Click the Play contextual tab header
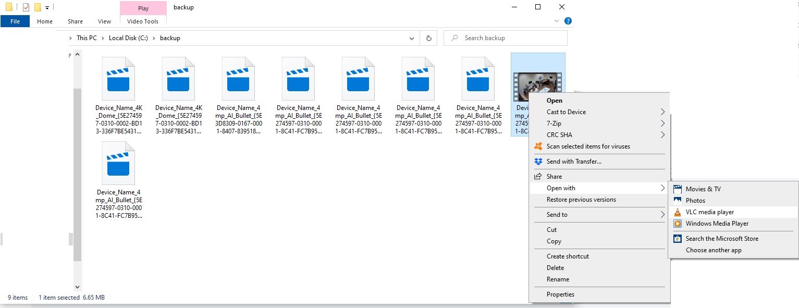Viewport: 799px width, 308px height. point(143,8)
